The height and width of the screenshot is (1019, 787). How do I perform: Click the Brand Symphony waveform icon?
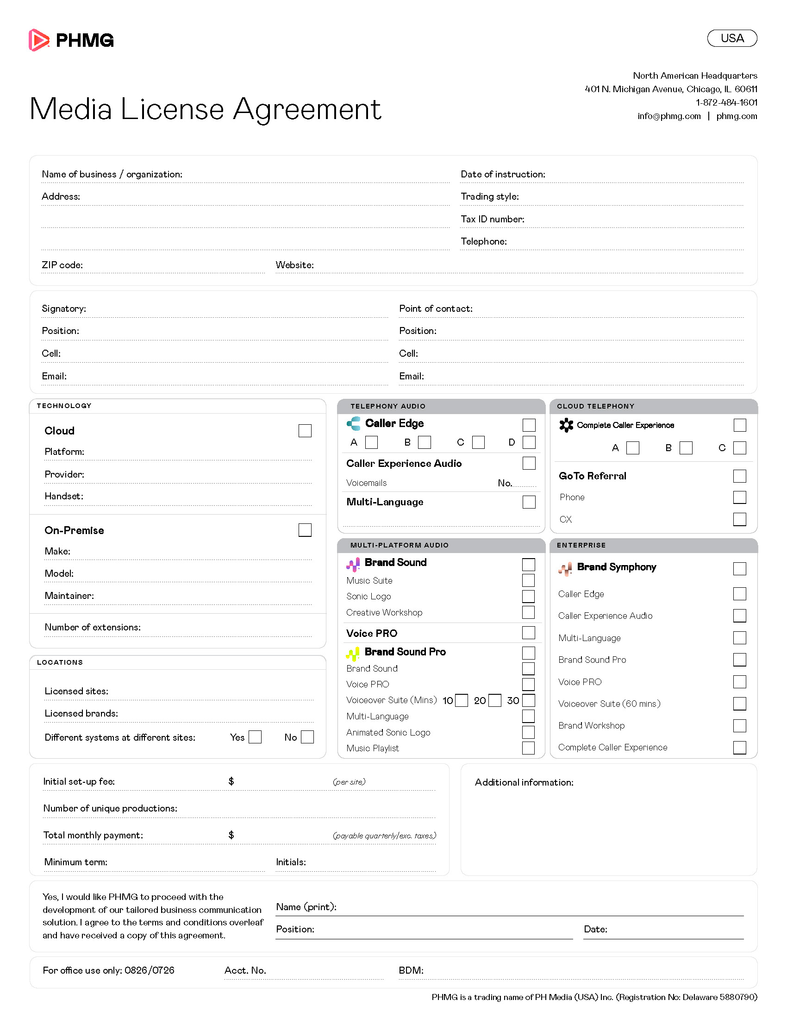(565, 569)
